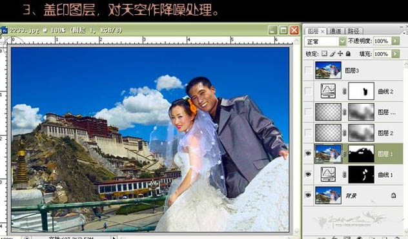Enable lock position cross-arrows icon
408x239 pixels.
[340, 53]
